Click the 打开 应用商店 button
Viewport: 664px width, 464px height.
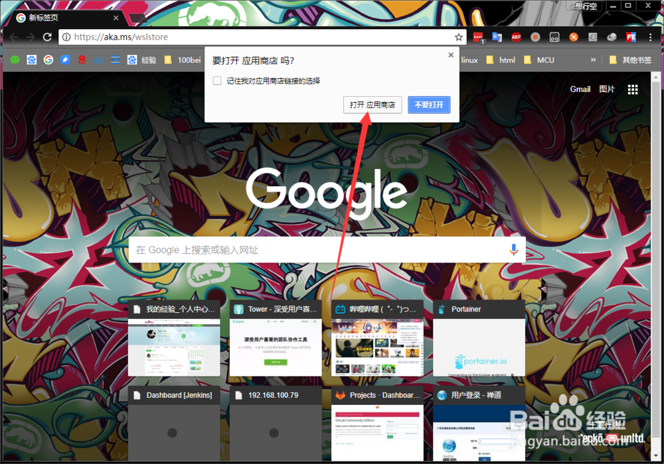coord(373,105)
